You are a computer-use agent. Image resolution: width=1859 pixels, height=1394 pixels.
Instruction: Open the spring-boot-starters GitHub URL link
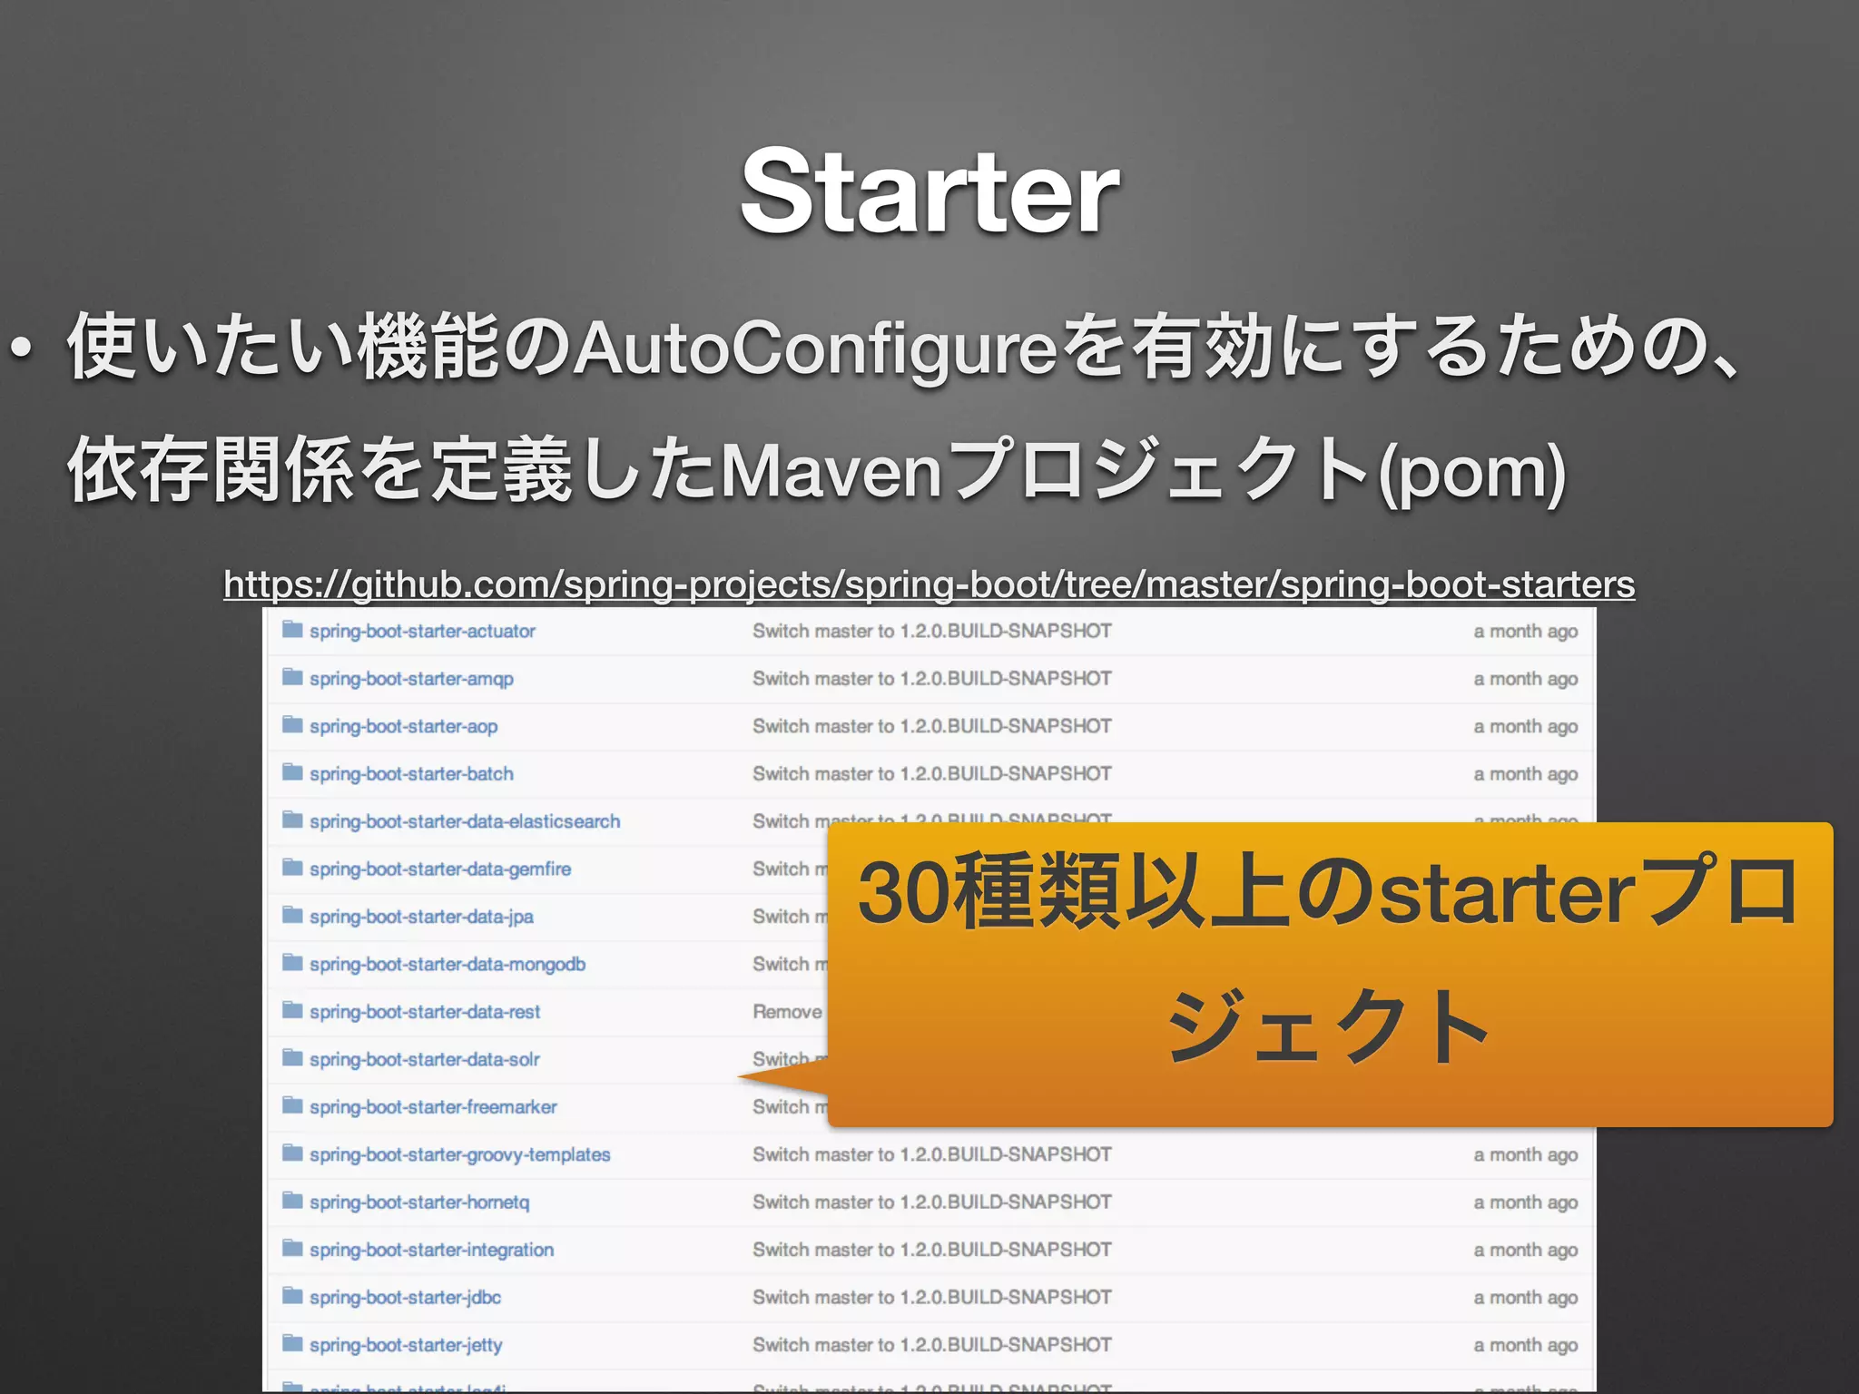click(929, 584)
